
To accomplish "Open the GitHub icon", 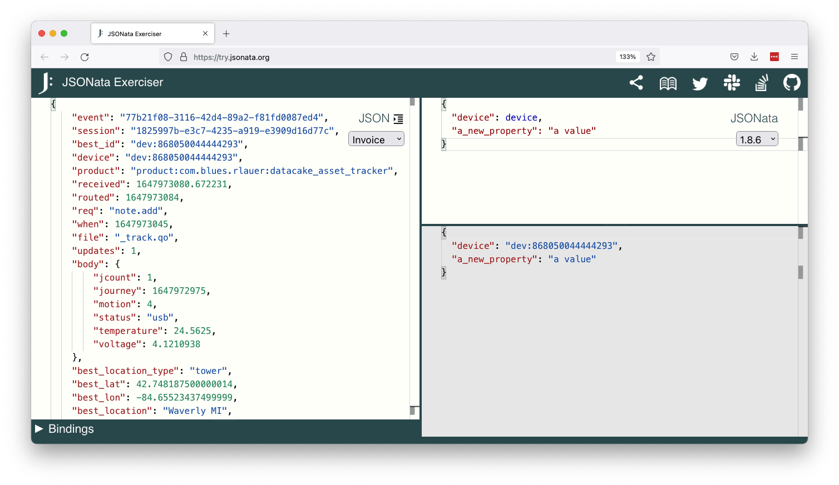I will coord(792,83).
